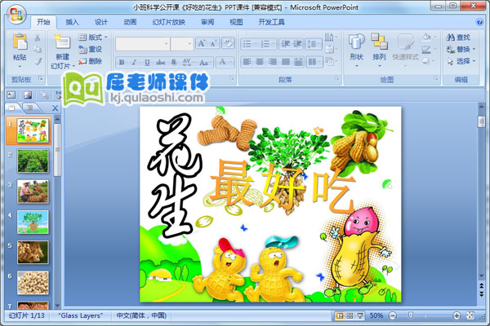490x326 pixels.
Task: Click Fit slide to window icon
Action: click(x=470, y=315)
